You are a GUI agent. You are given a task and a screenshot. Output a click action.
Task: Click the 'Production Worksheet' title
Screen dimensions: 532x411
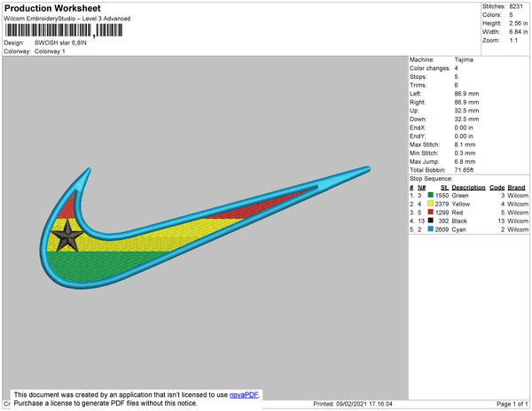click(52, 9)
